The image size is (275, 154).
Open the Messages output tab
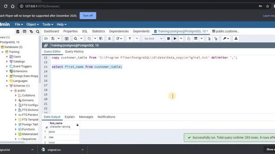[x=86, y=117]
